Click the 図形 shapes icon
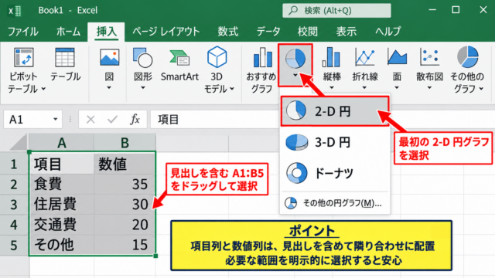This screenshot has width=495, height=278. click(142, 57)
